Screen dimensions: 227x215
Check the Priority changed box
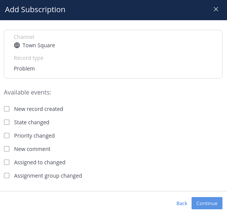(x=6, y=136)
